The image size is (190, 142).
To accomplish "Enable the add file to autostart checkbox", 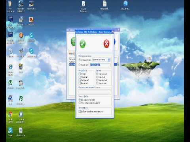I will [80, 112].
